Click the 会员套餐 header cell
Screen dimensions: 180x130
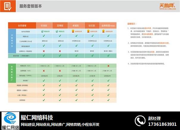(22, 26)
